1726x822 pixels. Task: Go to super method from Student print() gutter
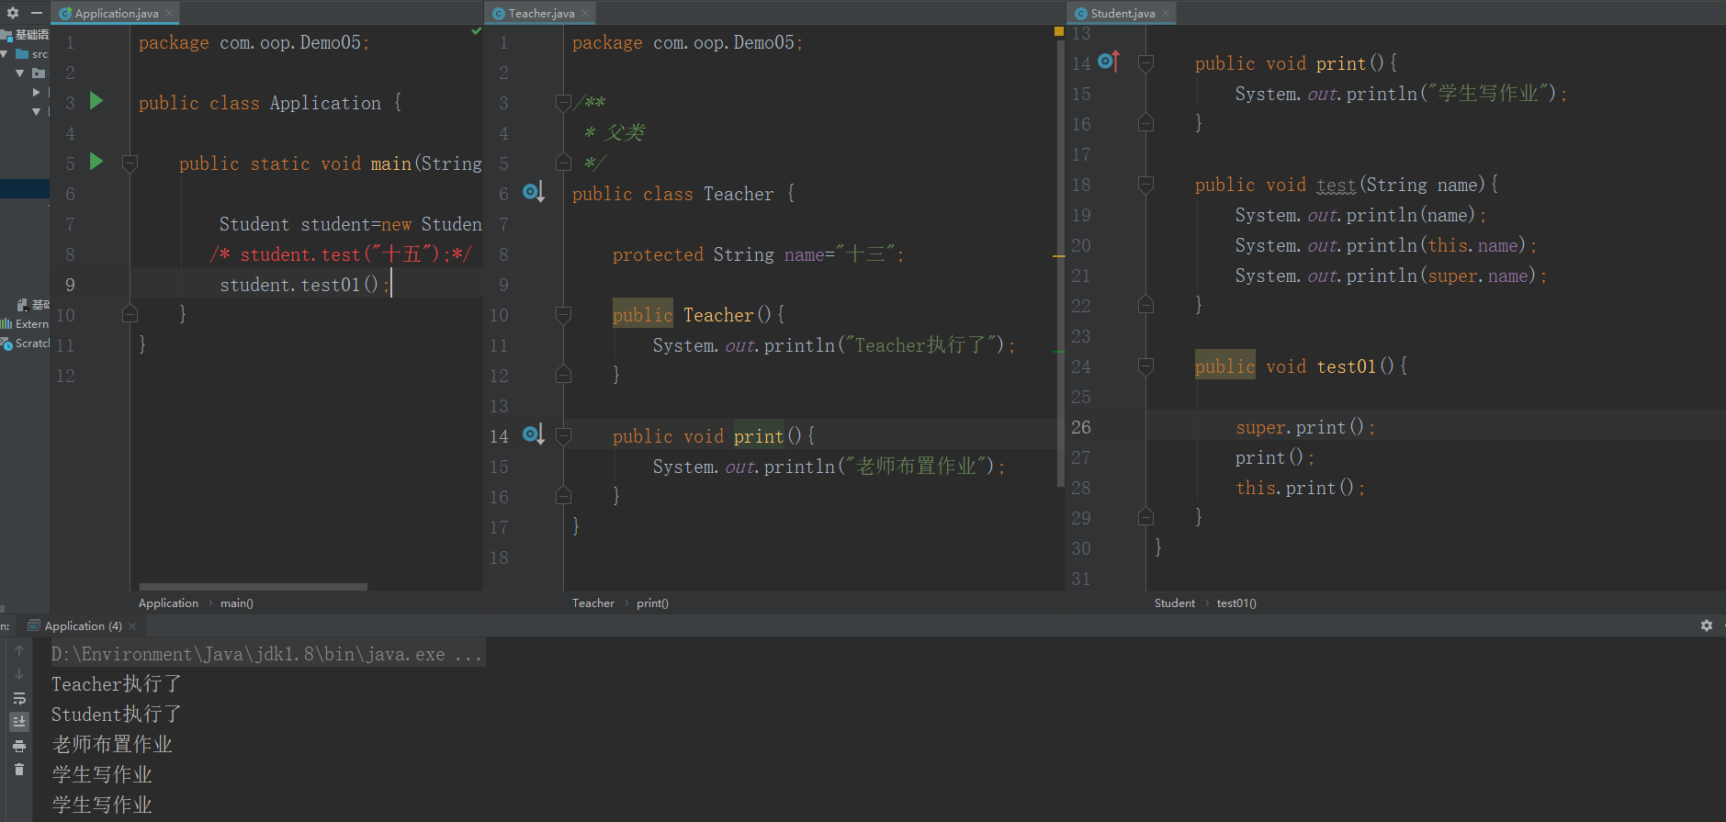pyautogui.click(x=1109, y=62)
